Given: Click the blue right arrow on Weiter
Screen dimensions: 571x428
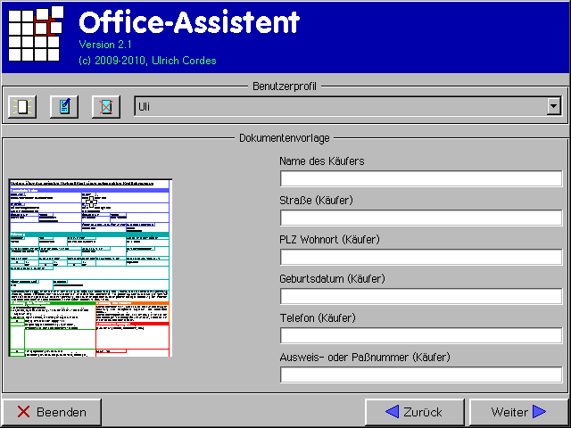Looking at the screenshot, I should pyautogui.click(x=539, y=412).
